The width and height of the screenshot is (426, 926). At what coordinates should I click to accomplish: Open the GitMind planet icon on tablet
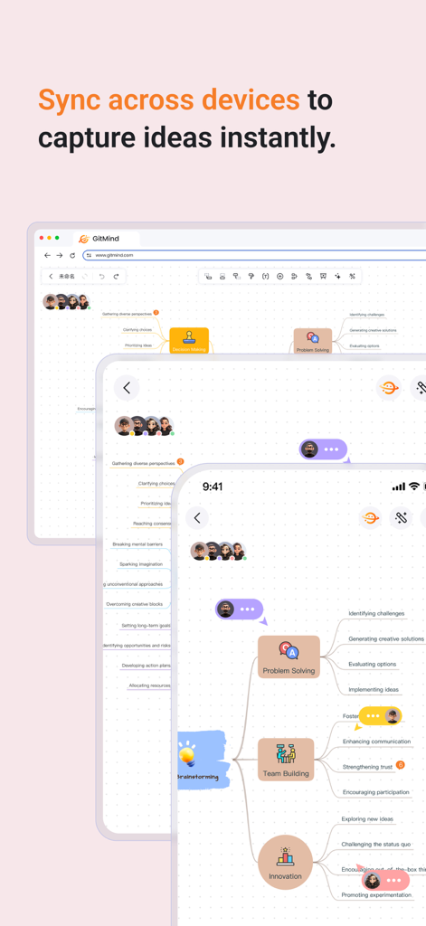389,388
